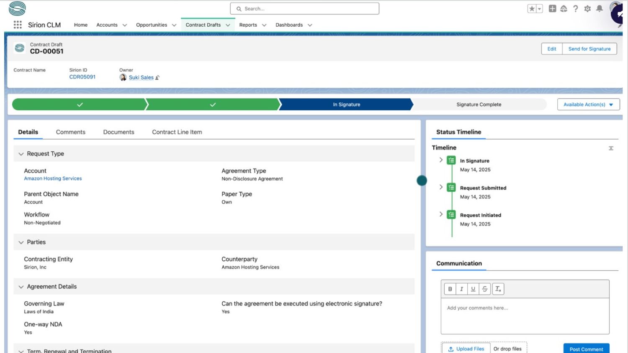Open the App Launcher grid icon
Screen dimensions: 628x353
tap(18, 25)
